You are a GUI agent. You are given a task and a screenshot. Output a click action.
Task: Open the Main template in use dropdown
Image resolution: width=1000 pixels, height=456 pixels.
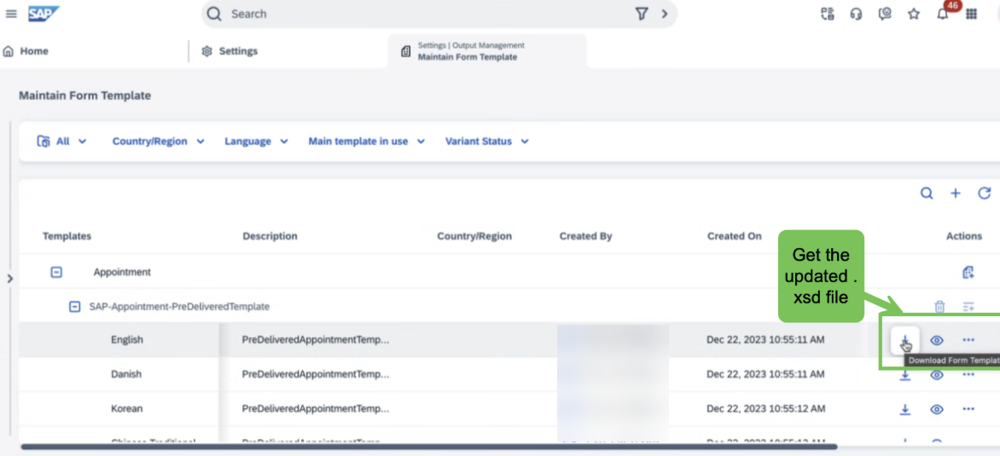pyautogui.click(x=366, y=141)
